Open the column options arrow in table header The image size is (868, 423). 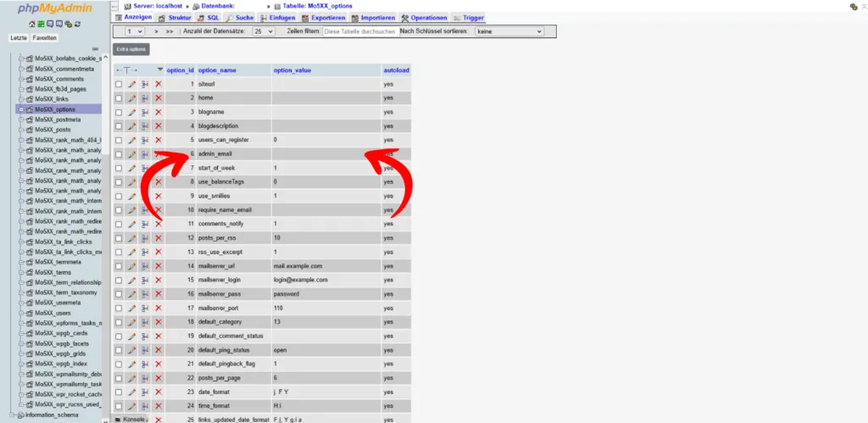[160, 70]
